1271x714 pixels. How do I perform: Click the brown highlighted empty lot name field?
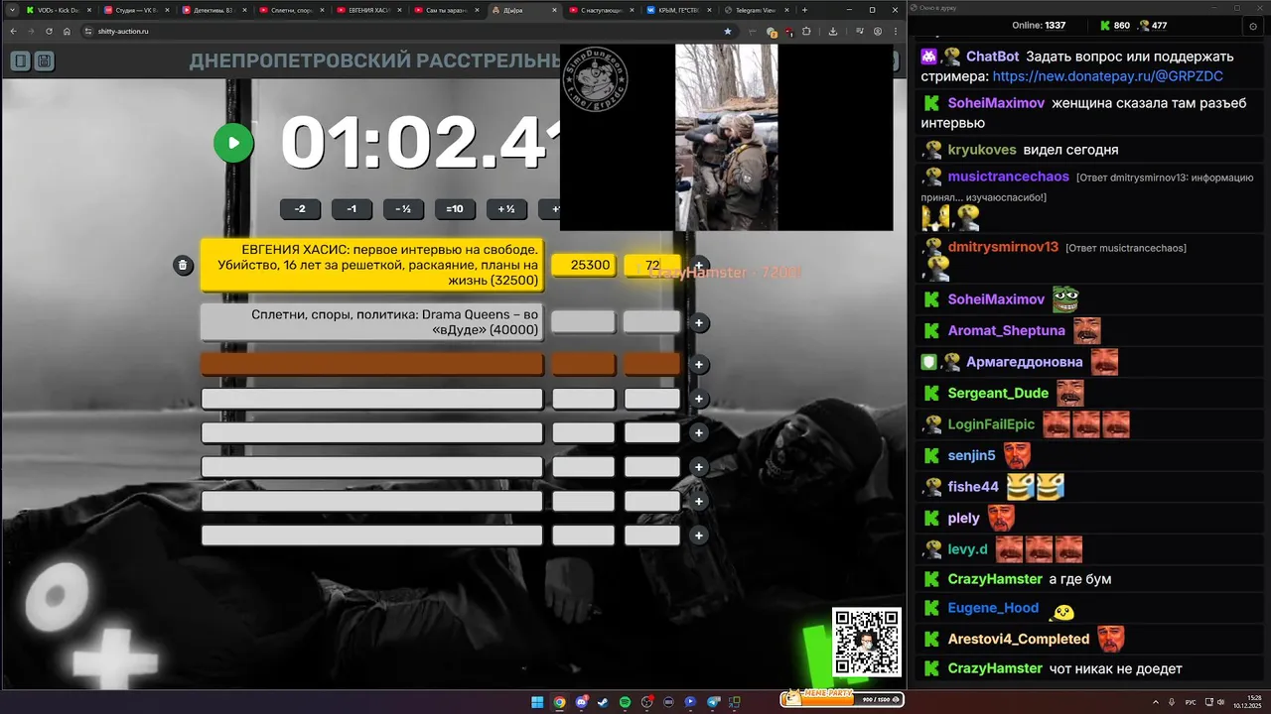coord(372,364)
